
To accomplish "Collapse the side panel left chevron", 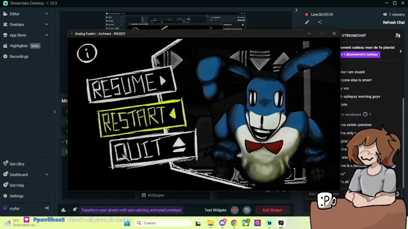I will click(55, 111).
